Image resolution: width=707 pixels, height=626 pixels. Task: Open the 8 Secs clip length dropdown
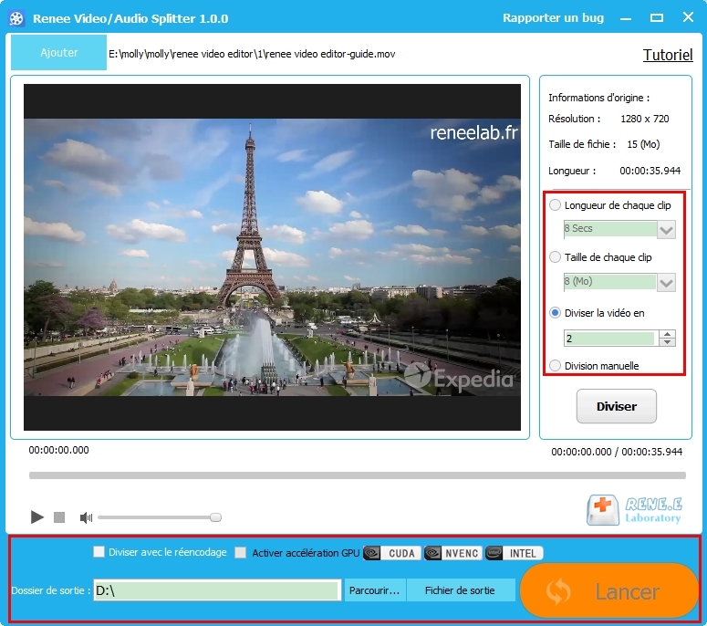pyautogui.click(x=667, y=229)
